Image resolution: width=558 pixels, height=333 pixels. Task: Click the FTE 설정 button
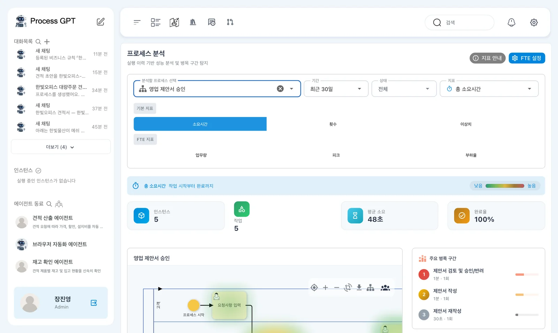pyautogui.click(x=527, y=58)
